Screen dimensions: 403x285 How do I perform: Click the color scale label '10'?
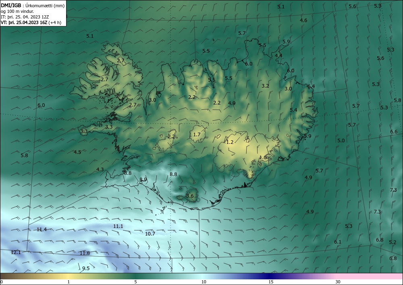tap(204, 282)
